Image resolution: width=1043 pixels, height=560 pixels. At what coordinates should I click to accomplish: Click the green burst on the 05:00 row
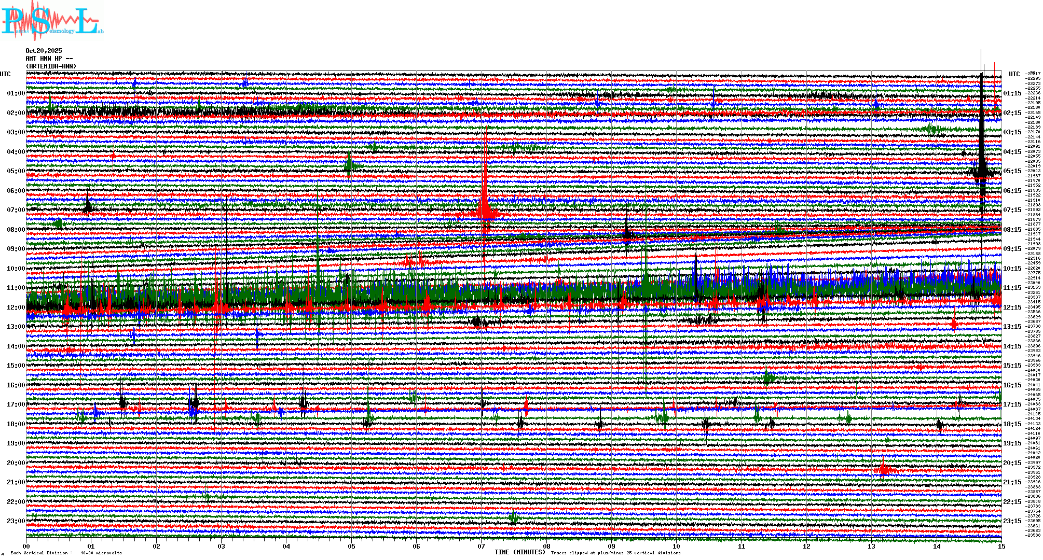(x=349, y=164)
